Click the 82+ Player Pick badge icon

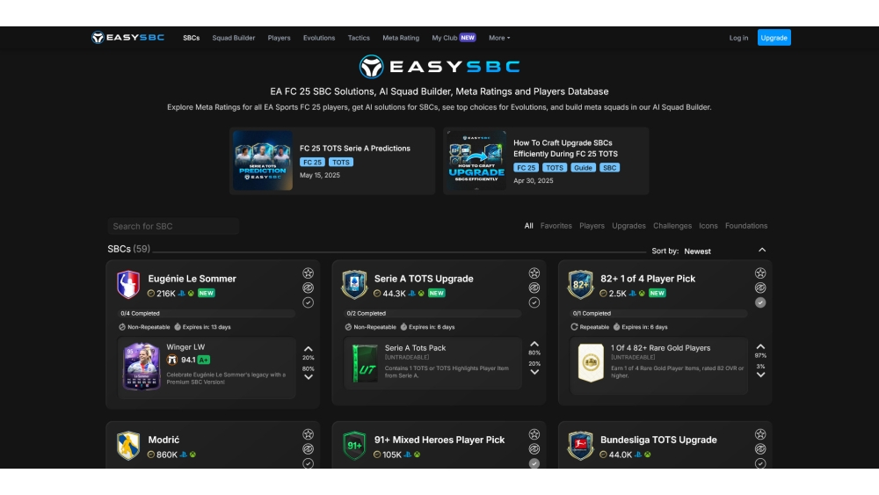click(x=580, y=284)
